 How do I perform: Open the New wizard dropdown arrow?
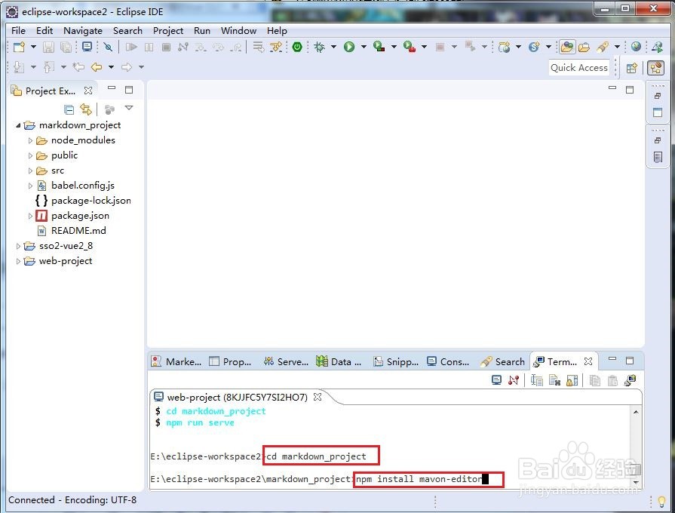(33, 47)
